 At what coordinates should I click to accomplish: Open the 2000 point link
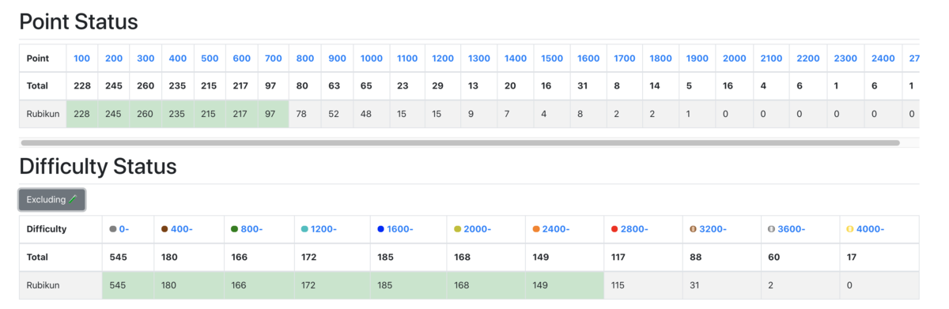(x=735, y=58)
